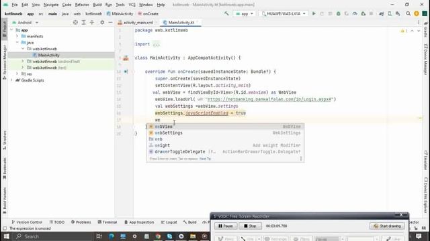Expand web.kotlinweb (androidTest) package

pos(23,61)
